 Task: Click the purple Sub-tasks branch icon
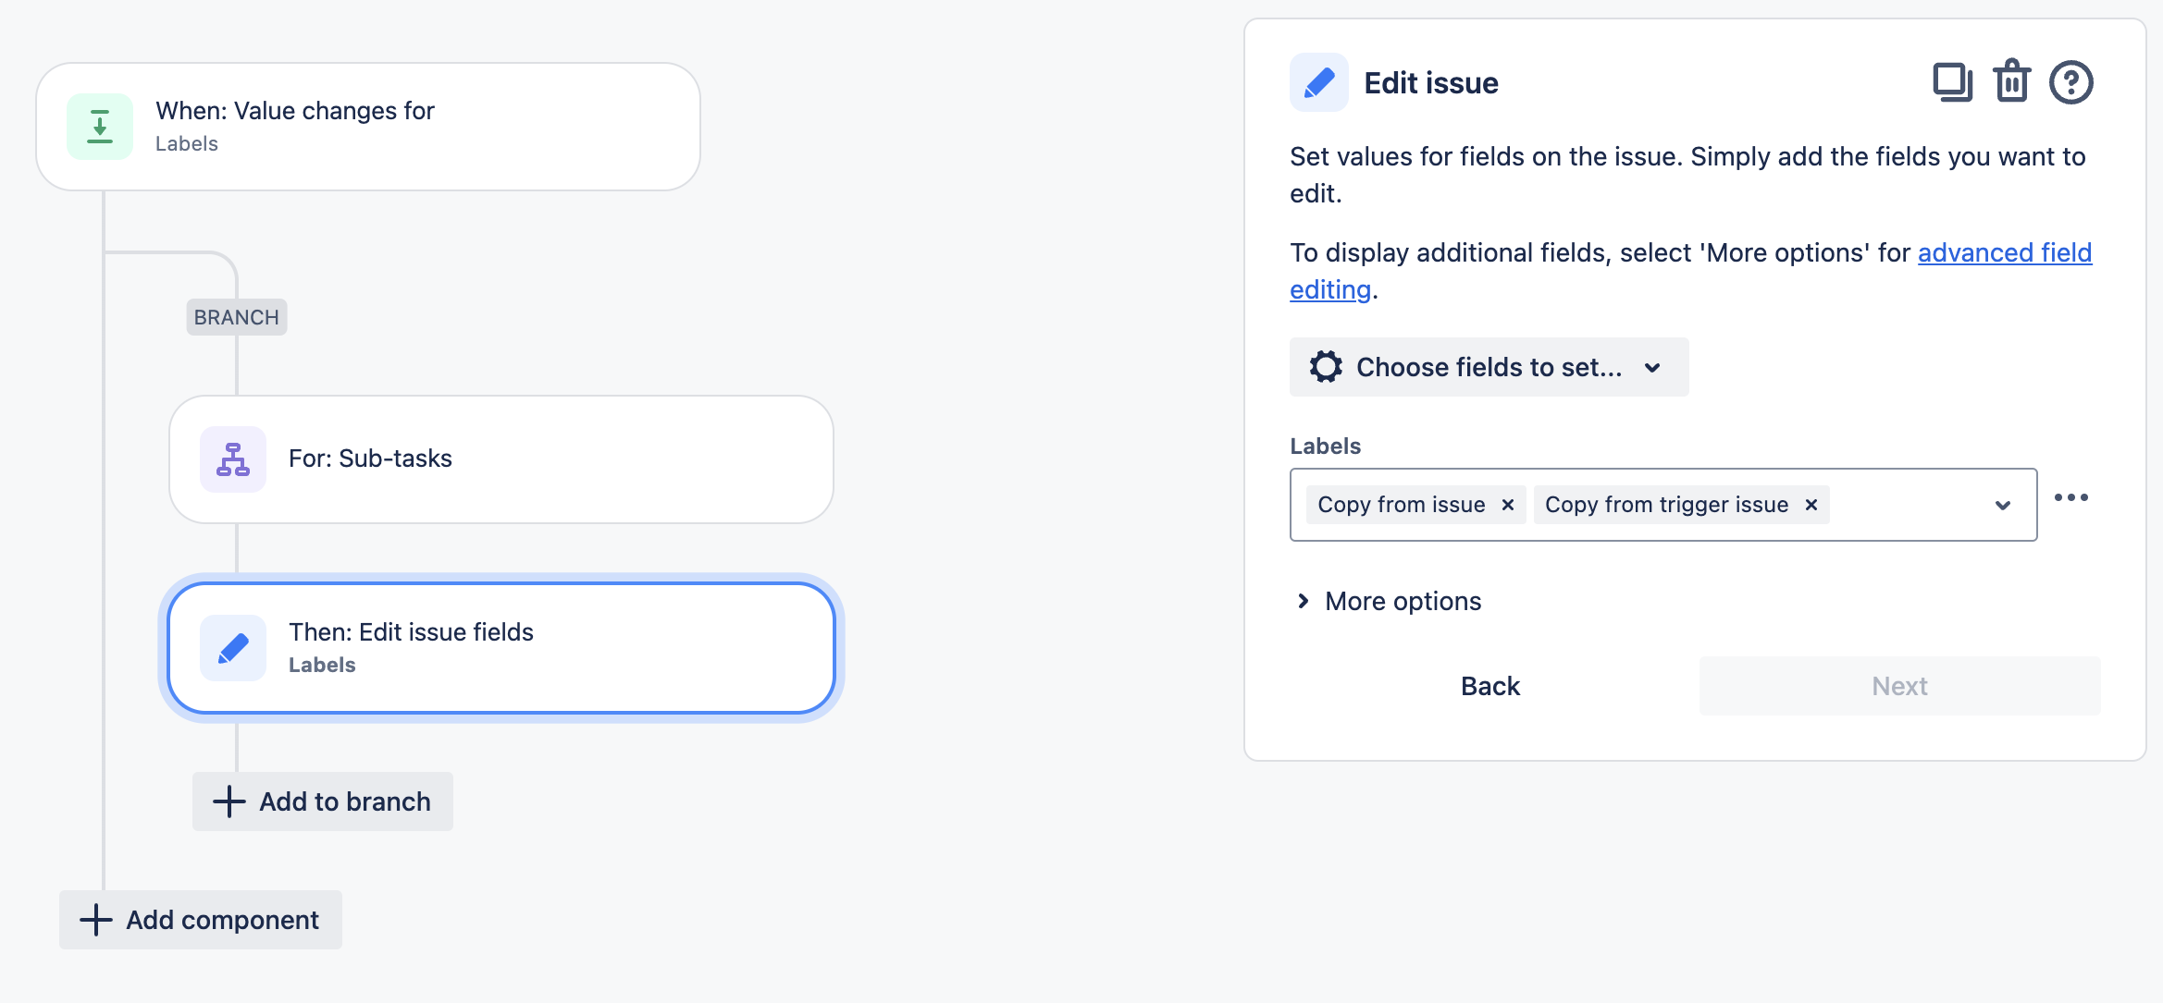[232, 459]
